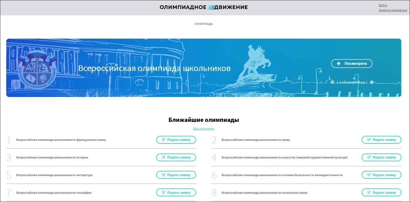
Task: Click Подать заявку for географии olympiad
Action: coord(176,193)
